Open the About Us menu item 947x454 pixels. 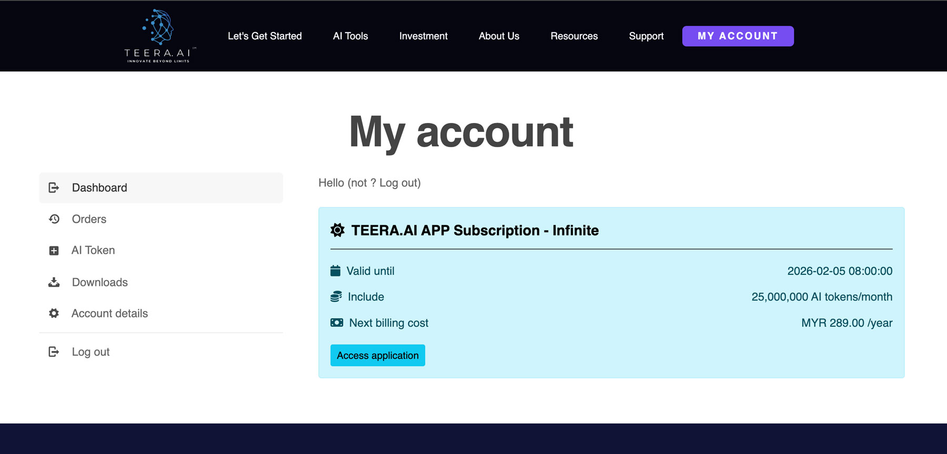(x=499, y=36)
